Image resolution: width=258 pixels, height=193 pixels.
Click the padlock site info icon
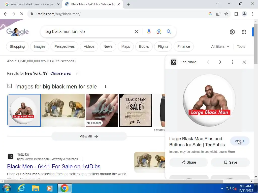point(32,14)
